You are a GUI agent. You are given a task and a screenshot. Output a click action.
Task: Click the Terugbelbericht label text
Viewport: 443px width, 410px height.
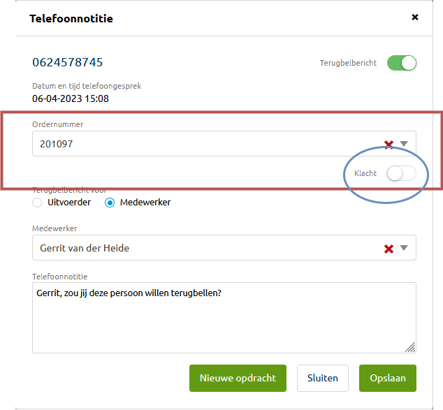[348, 63]
